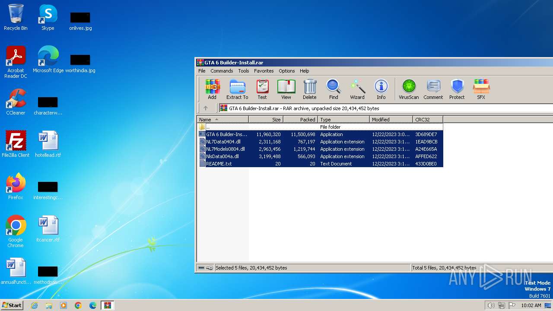Sort by the Name column header
The height and width of the screenshot is (311, 553).
click(x=222, y=120)
